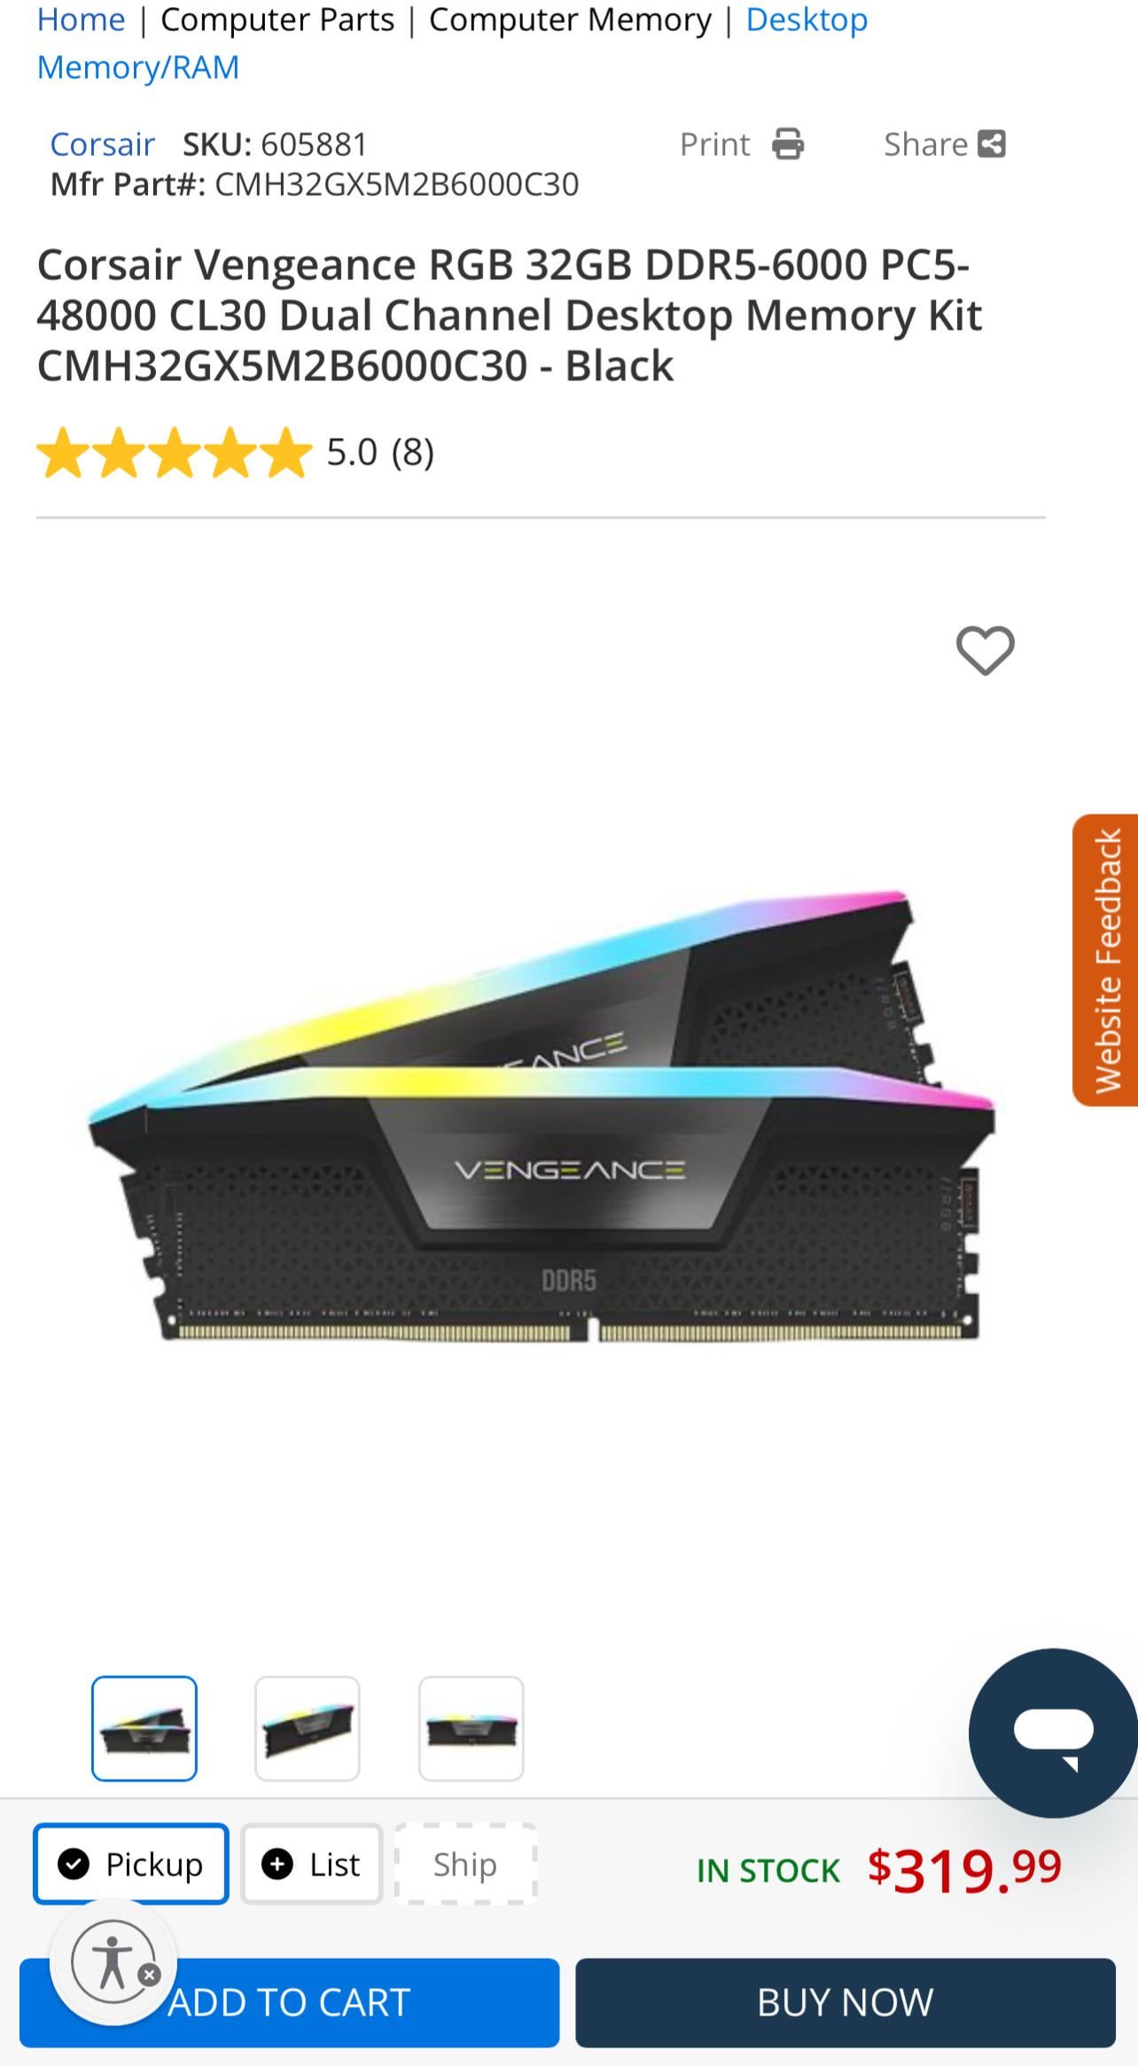The width and height of the screenshot is (1138, 2066).
Task: Select the List option button
Action: pyautogui.click(x=312, y=1864)
